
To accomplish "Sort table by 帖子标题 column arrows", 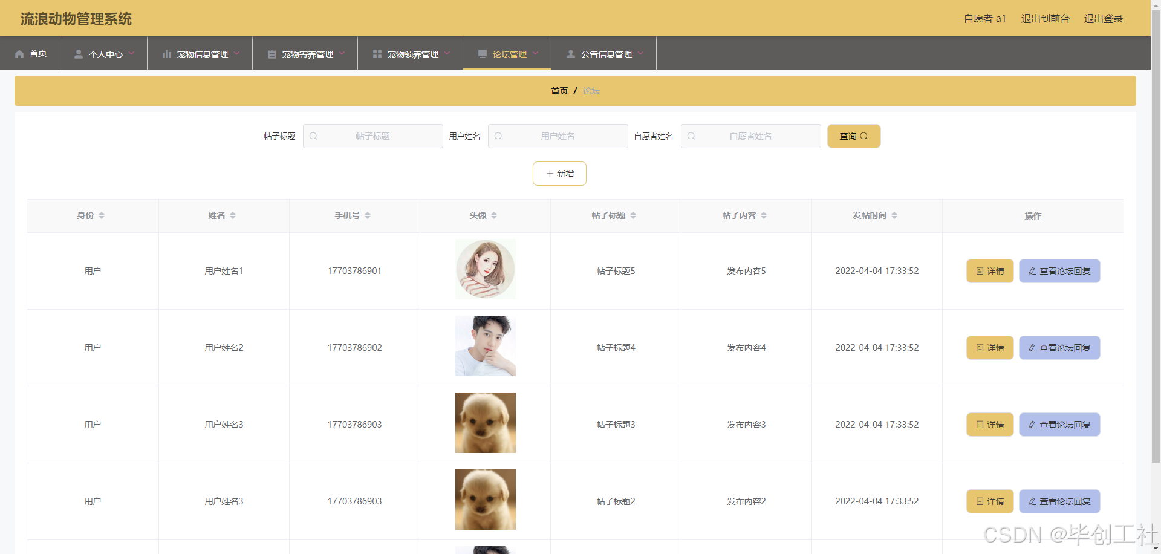I will click(633, 215).
